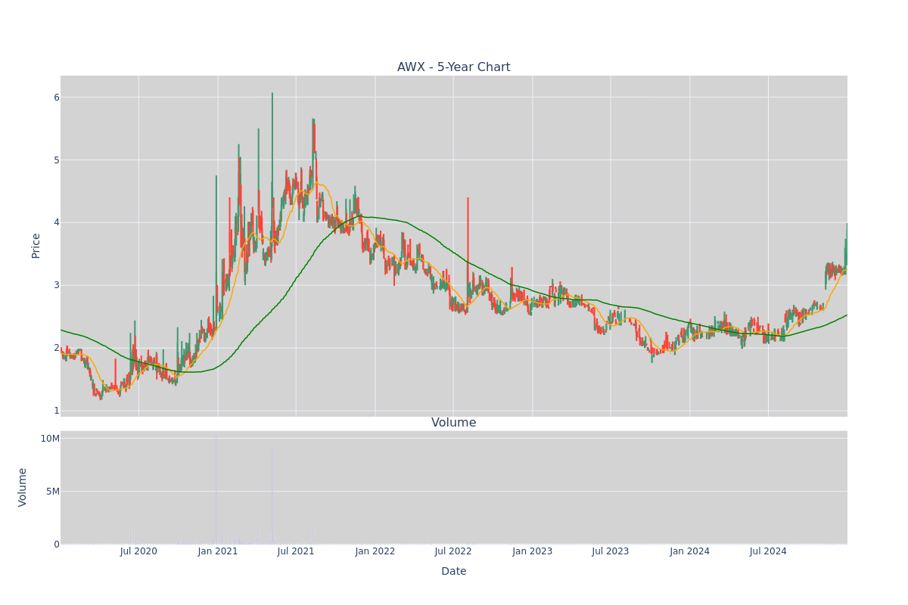Click the 'Jul 2024' date tick
908x605 pixels.
[768, 551]
